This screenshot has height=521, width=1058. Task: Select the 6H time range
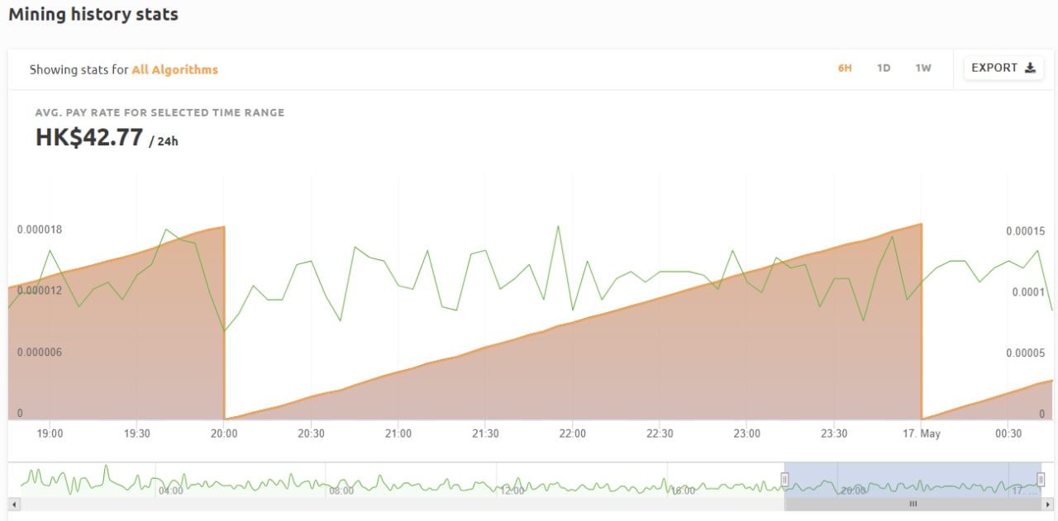click(x=845, y=68)
